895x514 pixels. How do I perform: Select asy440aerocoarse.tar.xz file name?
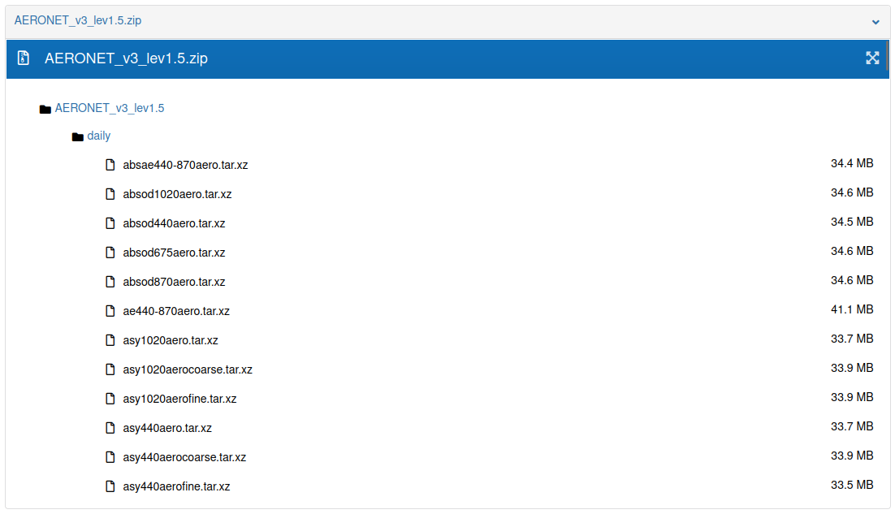tap(184, 457)
